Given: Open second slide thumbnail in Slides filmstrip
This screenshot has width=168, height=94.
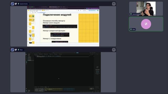Looking at the screenshot, I should (31, 20).
